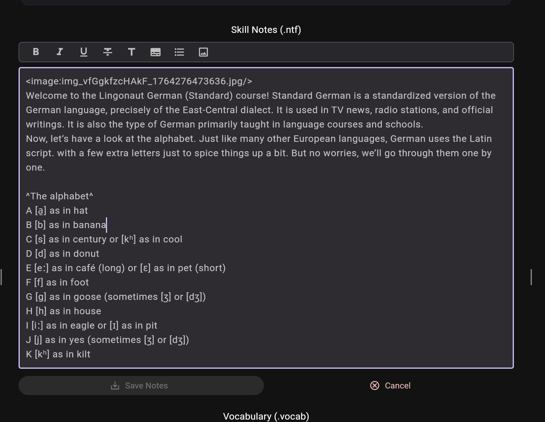Toggle bold formatting in notes toolbar
Viewport: 545px width, 422px height.
(36, 52)
